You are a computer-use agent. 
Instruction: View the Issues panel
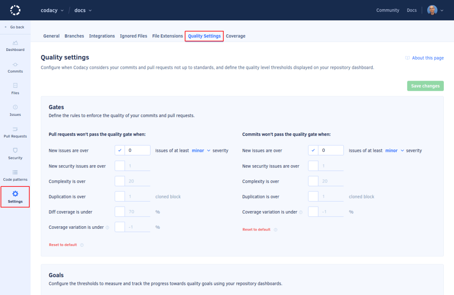(15, 111)
